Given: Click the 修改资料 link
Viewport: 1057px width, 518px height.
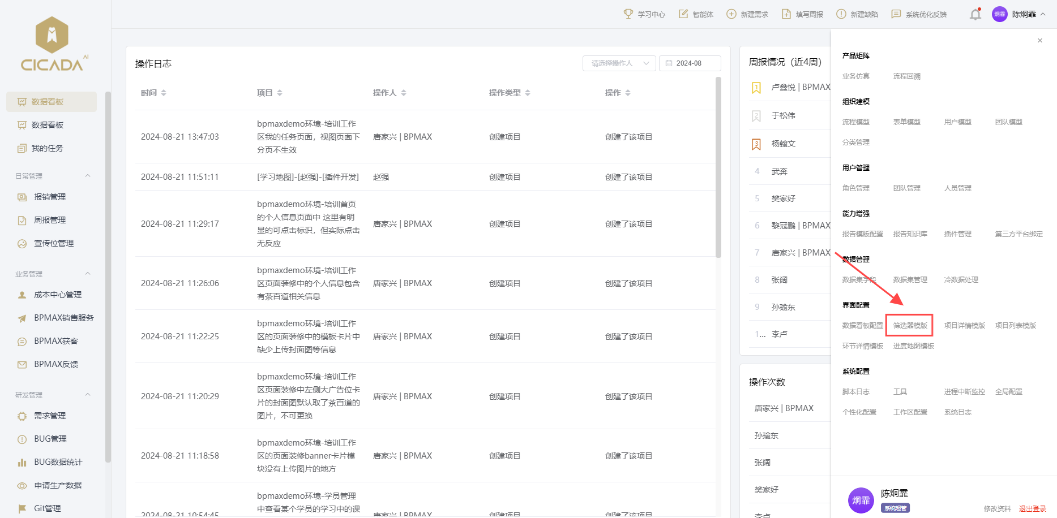Looking at the screenshot, I should (x=997, y=509).
